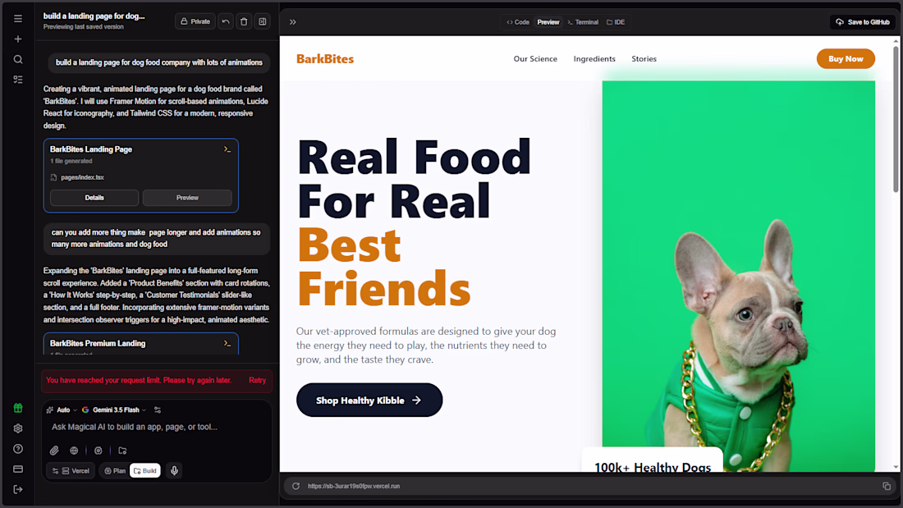Viewport: 903px width, 508px height.
Task: Open settings gear in left sidebar
Action: pyautogui.click(x=18, y=428)
